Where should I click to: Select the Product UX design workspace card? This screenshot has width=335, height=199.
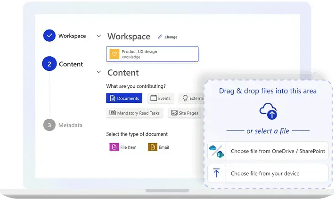pos(152,54)
